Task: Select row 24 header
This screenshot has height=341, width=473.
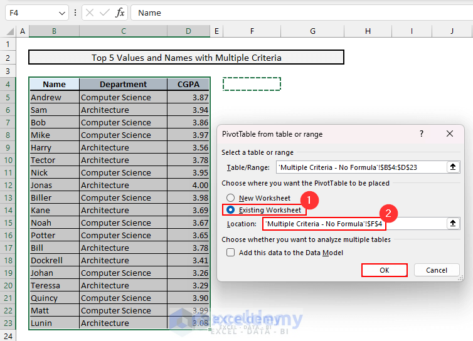Action: pyautogui.click(x=8, y=336)
